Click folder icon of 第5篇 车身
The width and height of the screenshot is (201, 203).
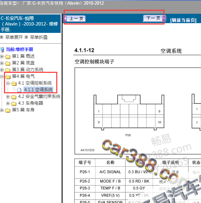pyautogui.click(x=8, y=110)
